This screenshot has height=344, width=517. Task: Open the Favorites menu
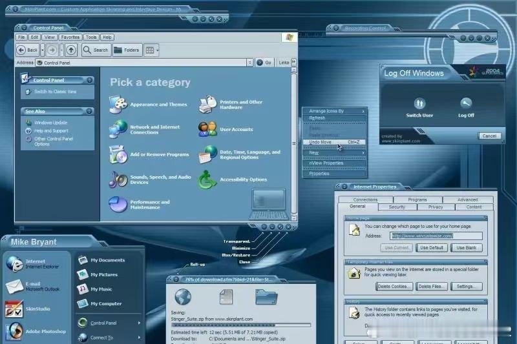(70, 37)
